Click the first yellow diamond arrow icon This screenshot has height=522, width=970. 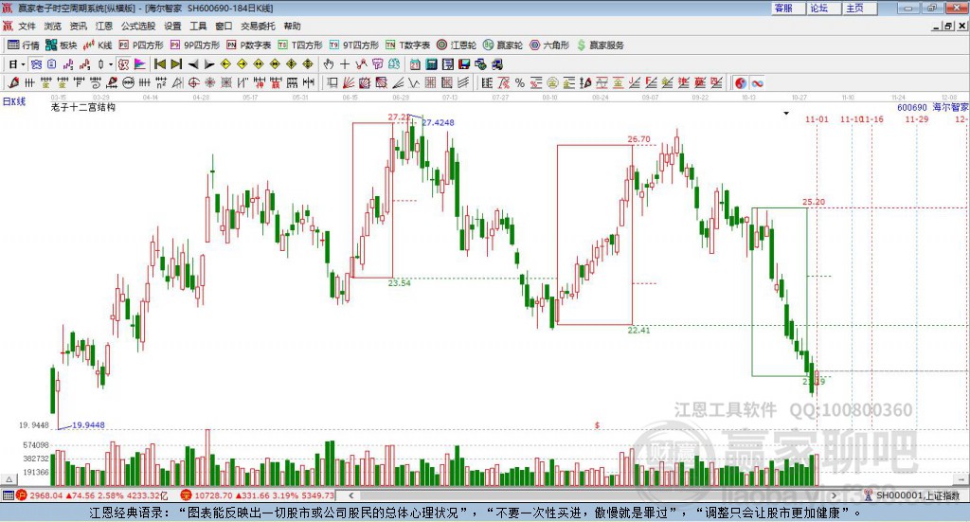(x=225, y=64)
